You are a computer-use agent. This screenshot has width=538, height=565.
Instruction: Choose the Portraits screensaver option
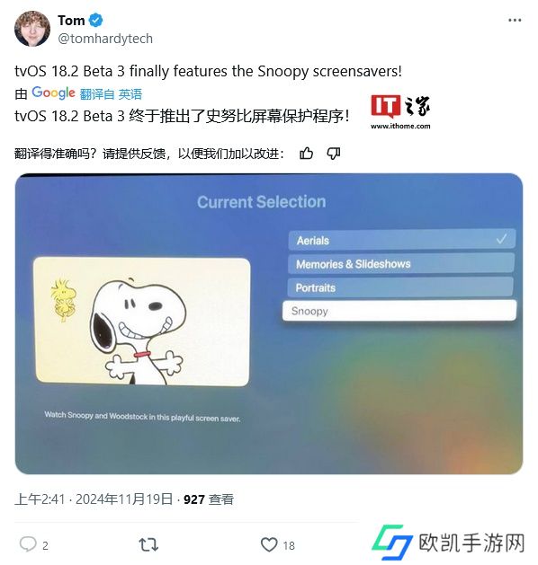click(x=400, y=287)
